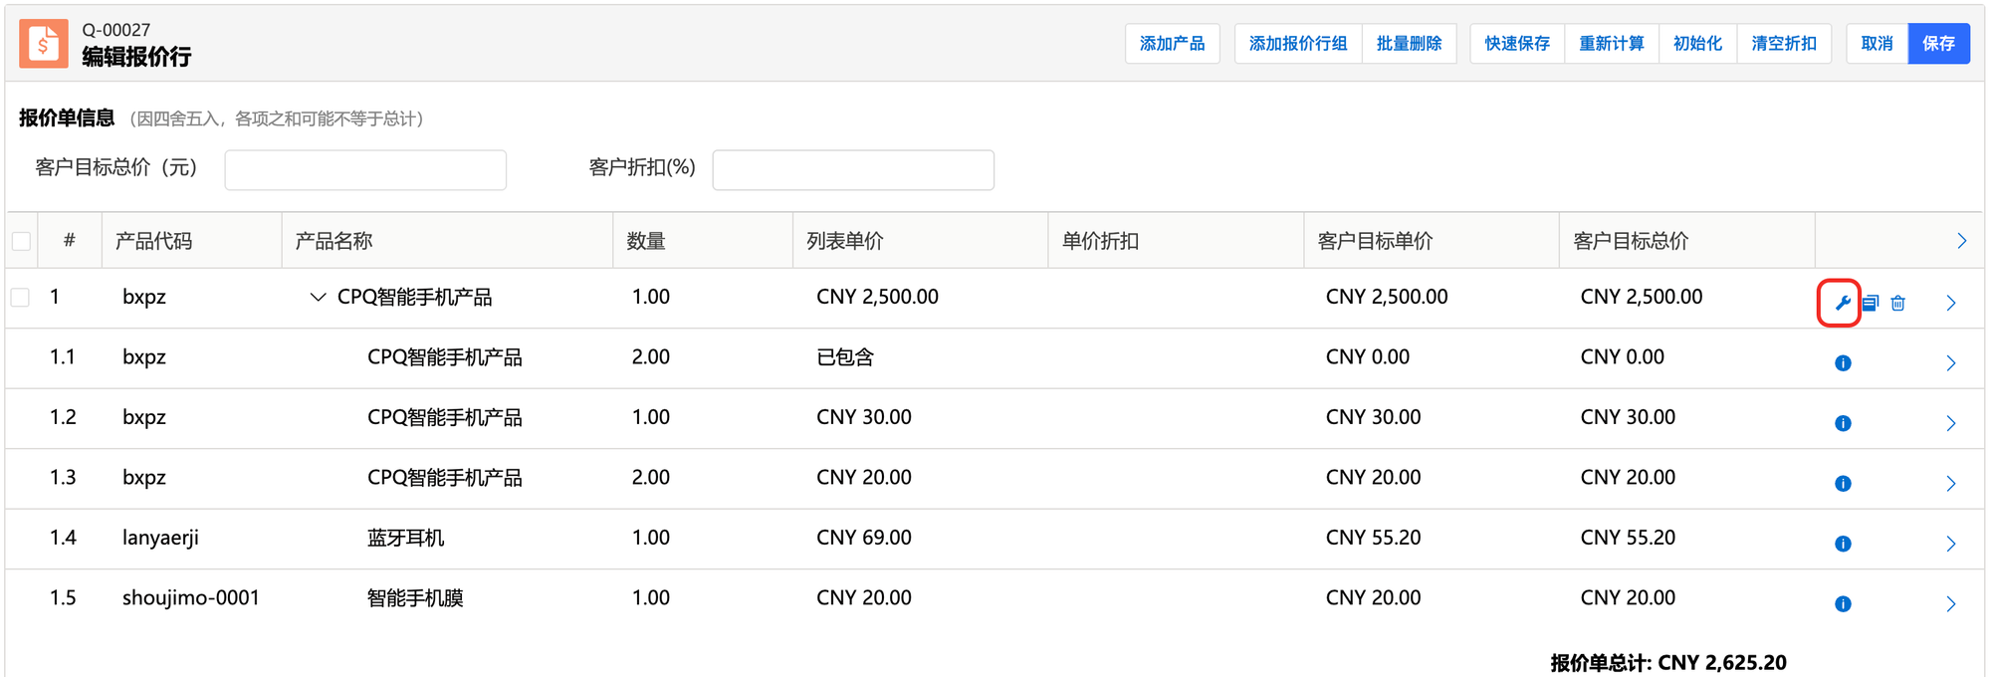This screenshot has height=677, width=1991.
Task: Show info for the 蓝牙耳机 row
Action: pyautogui.click(x=1843, y=545)
